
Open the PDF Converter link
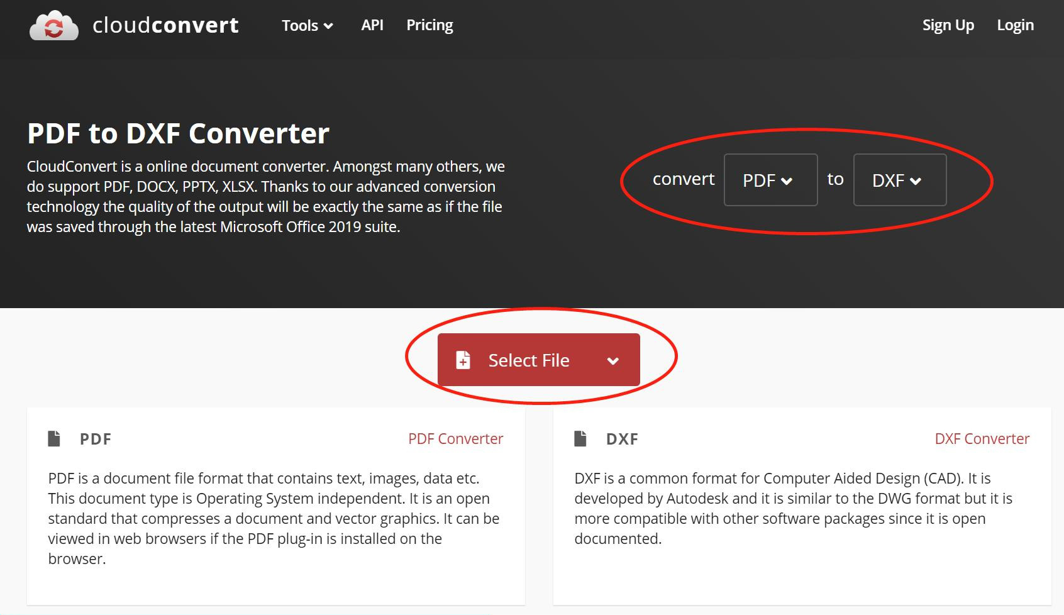point(455,439)
